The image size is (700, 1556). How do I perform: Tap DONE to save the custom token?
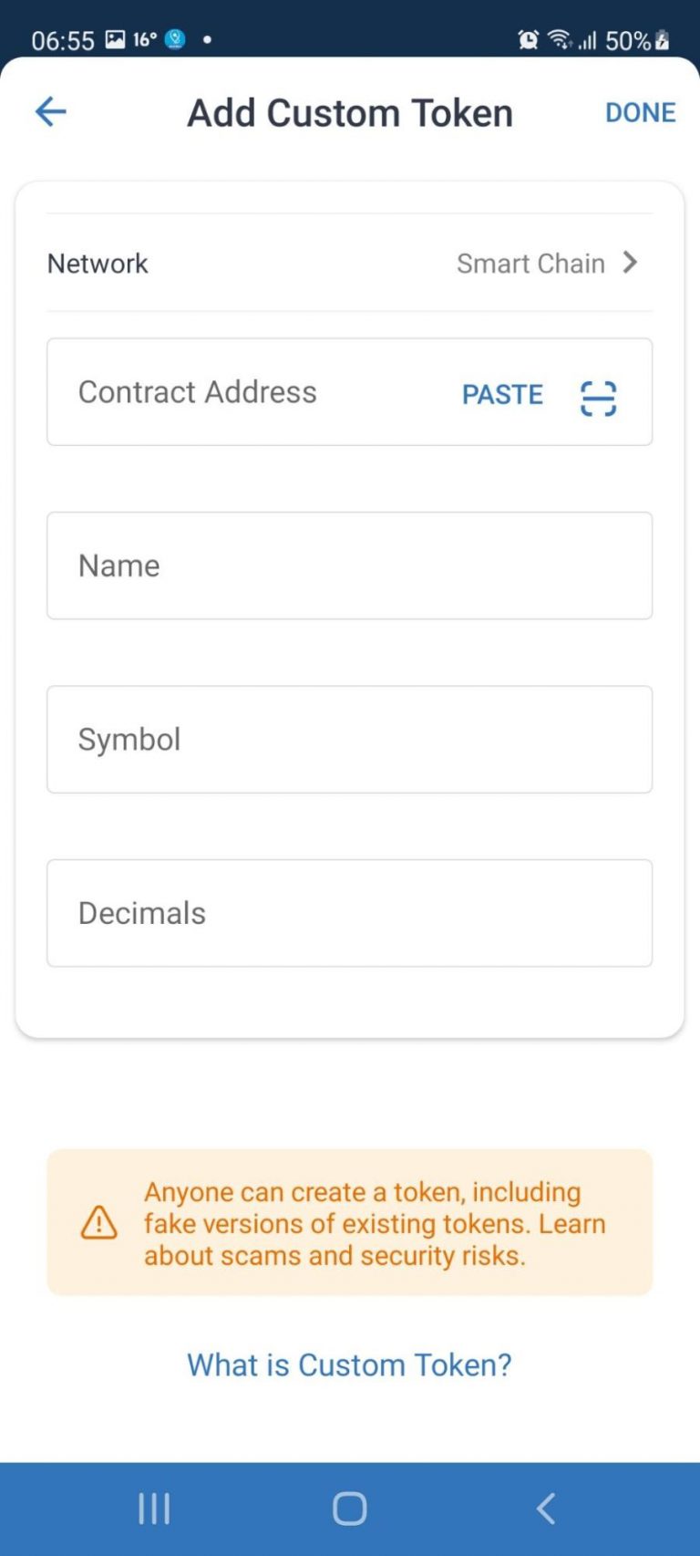(641, 111)
